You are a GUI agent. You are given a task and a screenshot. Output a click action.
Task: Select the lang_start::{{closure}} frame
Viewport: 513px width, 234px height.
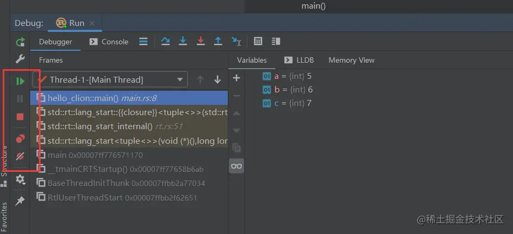pyautogui.click(x=129, y=112)
